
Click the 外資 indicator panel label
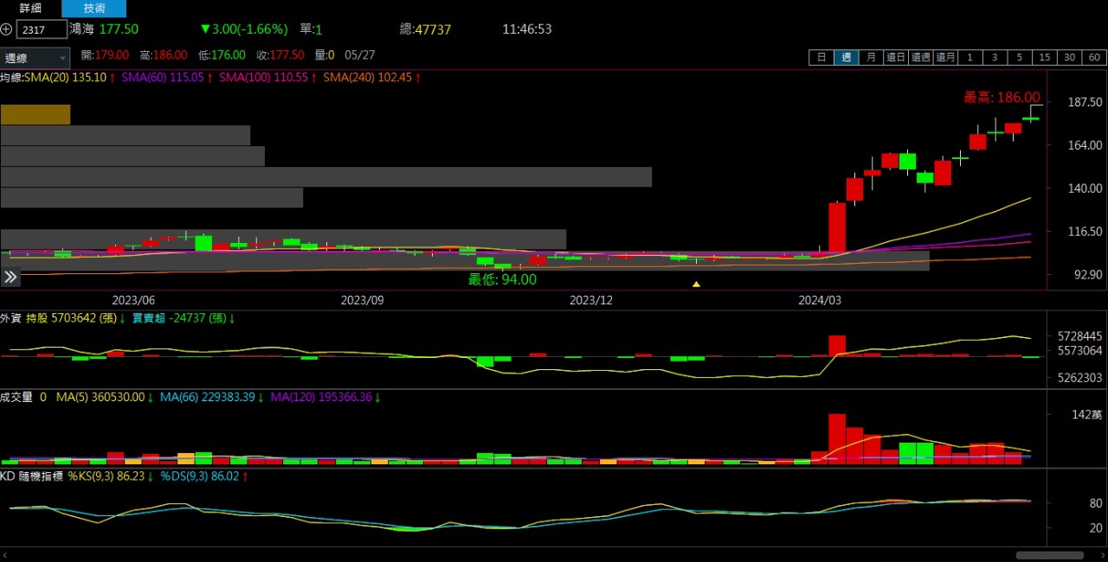click(10, 318)
